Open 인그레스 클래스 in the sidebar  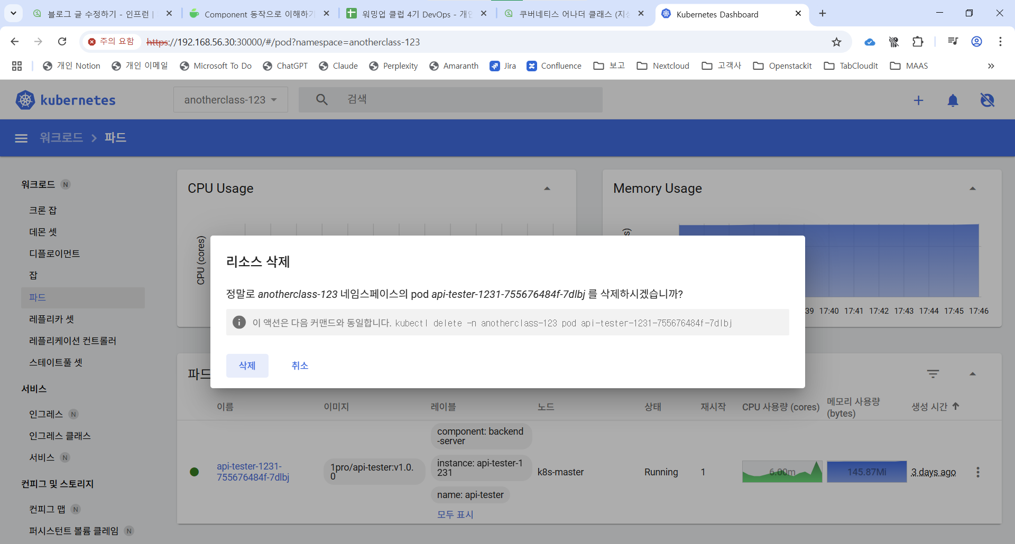pos(60,436)
